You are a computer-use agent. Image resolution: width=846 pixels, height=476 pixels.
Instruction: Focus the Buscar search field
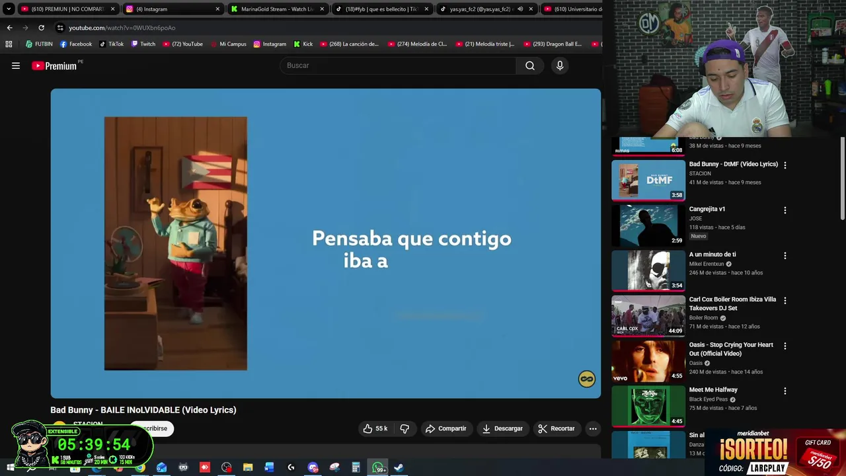tap(399, 65)
